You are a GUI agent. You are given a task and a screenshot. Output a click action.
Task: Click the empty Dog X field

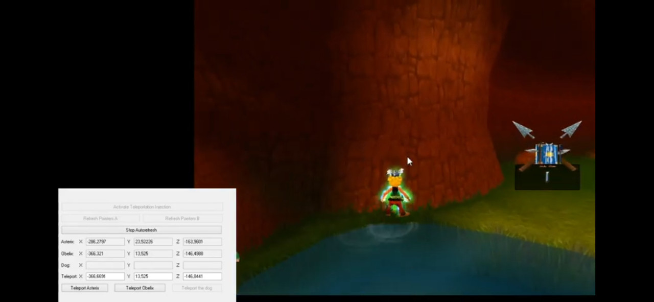tap(105, 265)
